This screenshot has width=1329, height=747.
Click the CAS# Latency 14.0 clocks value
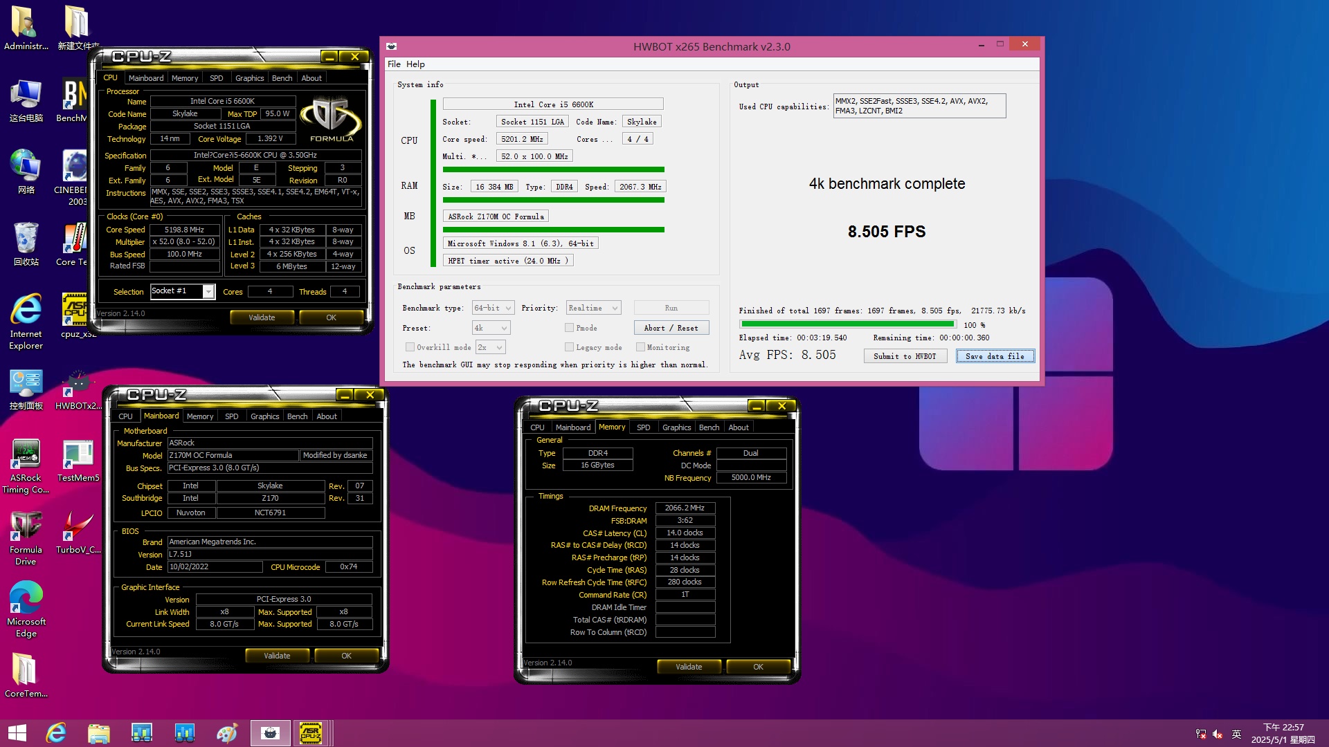pos(685,533)
